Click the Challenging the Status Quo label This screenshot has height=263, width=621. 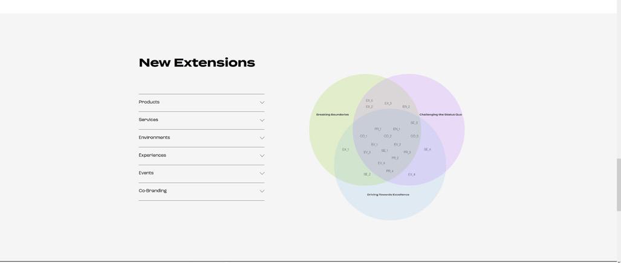tap(440, 115)
